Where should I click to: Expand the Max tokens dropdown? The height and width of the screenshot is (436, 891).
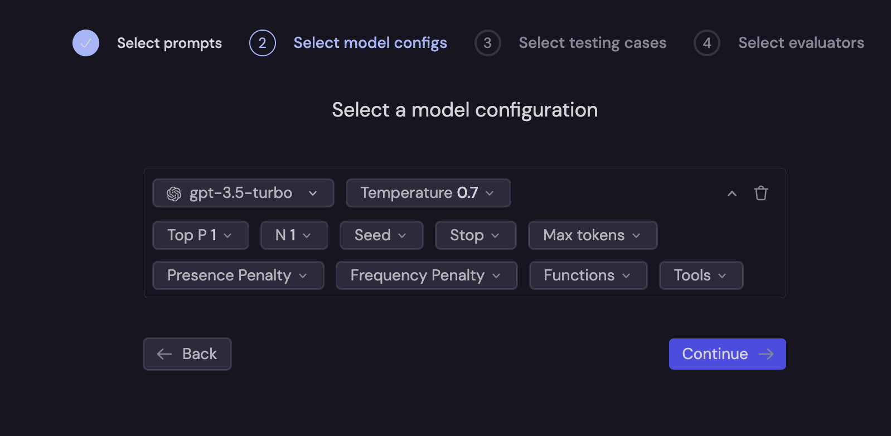pyautogui.click(x=592, y=235)
